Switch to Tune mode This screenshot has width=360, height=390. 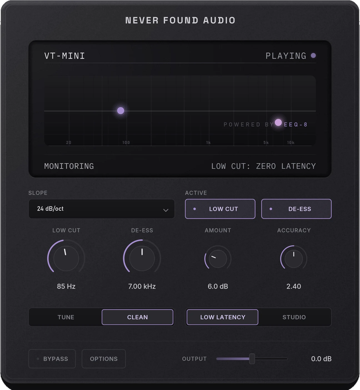[x=66, y=317]
